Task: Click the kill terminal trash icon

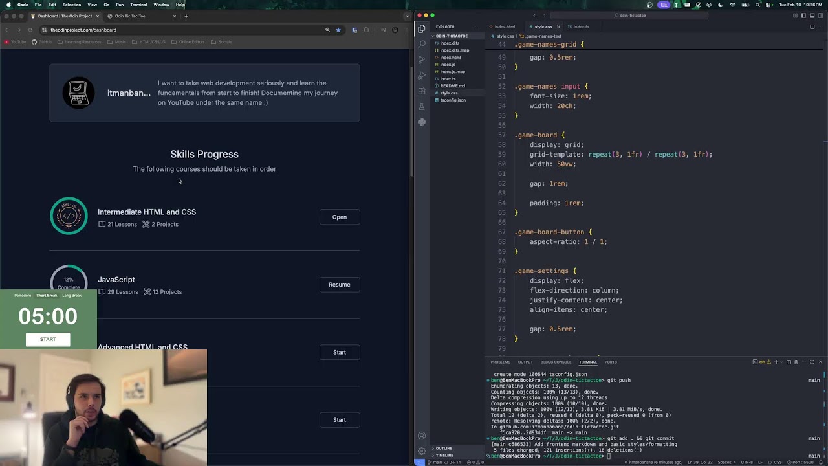Action: coord(796,362)
